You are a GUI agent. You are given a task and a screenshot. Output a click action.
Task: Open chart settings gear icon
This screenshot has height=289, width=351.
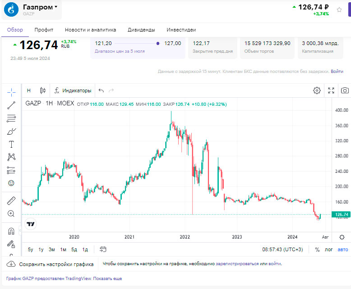317,90
